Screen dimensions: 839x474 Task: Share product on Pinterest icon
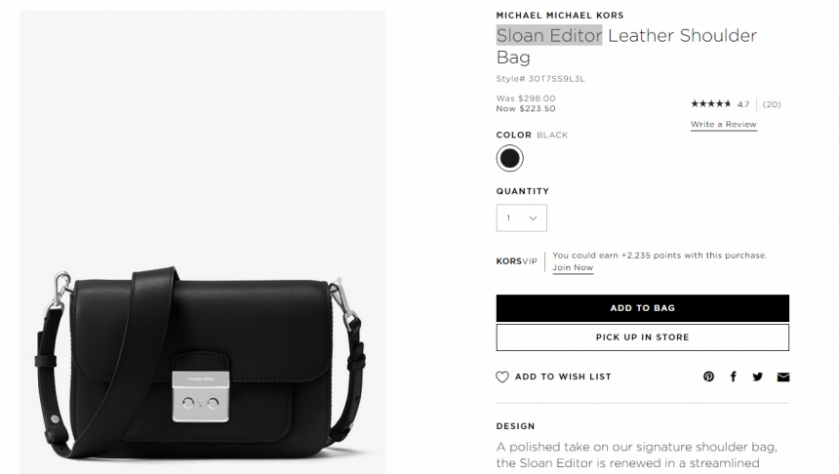[x=708, y=376]
